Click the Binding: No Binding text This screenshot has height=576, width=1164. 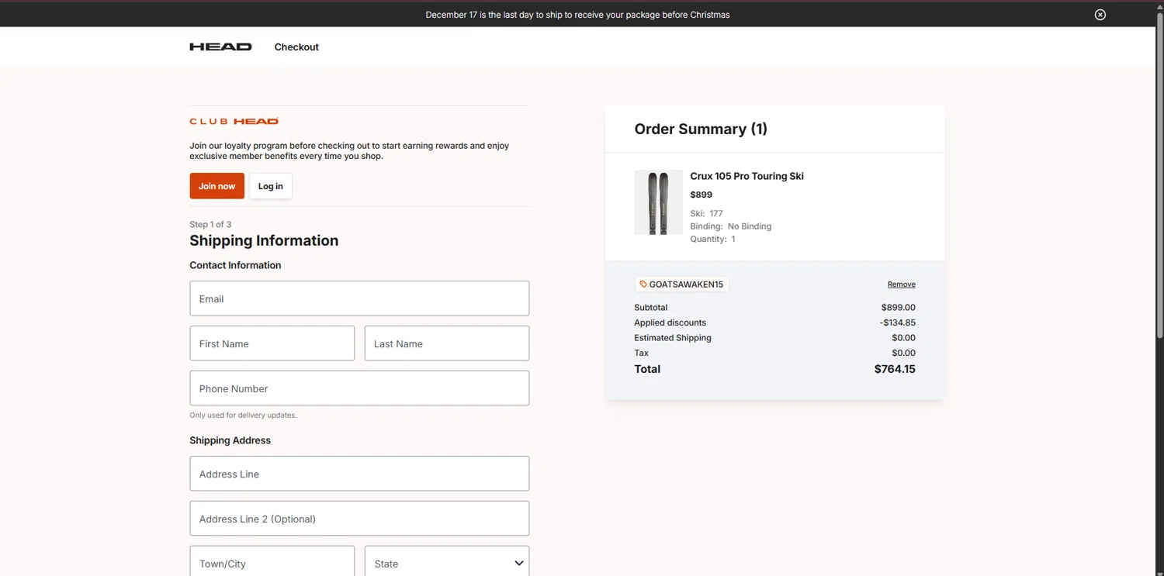[730, 226]
